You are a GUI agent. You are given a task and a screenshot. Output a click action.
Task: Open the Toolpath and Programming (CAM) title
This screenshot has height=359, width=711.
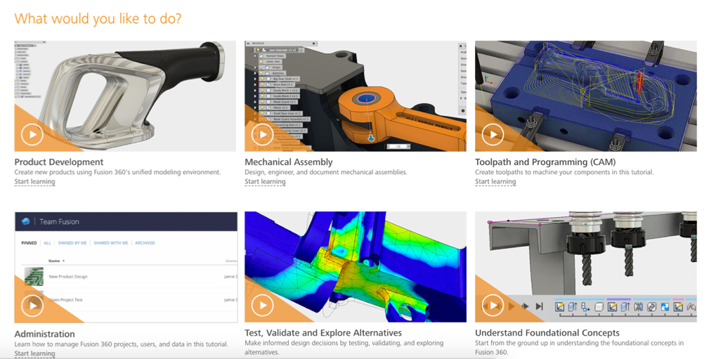pos(545,162)
